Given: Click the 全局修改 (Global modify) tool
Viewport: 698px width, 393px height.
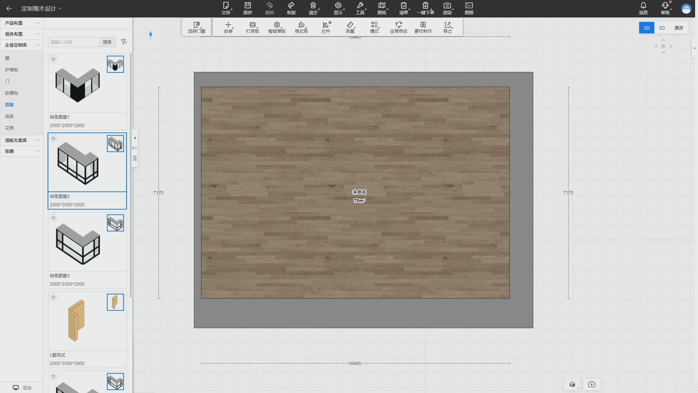Looking at the screenshot, I should coord(399,27).
